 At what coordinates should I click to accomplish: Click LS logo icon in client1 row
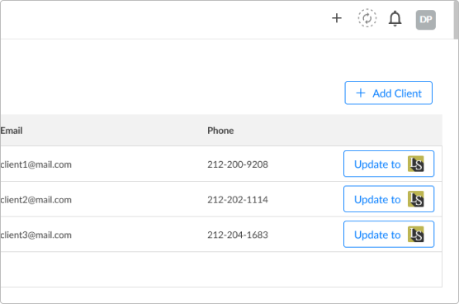tap(416, 164)
